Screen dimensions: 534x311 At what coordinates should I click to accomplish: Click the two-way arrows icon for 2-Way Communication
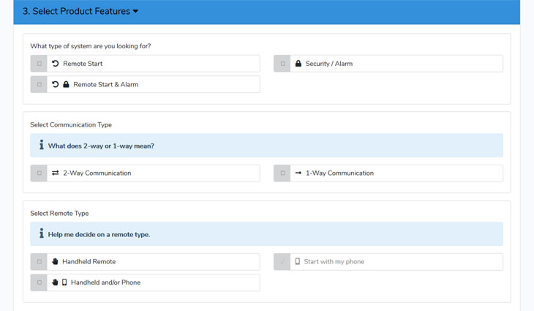coord(55,173)
